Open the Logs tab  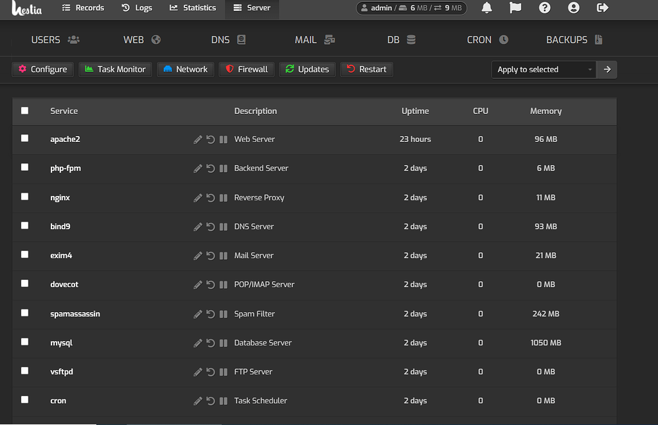point(137,8)
